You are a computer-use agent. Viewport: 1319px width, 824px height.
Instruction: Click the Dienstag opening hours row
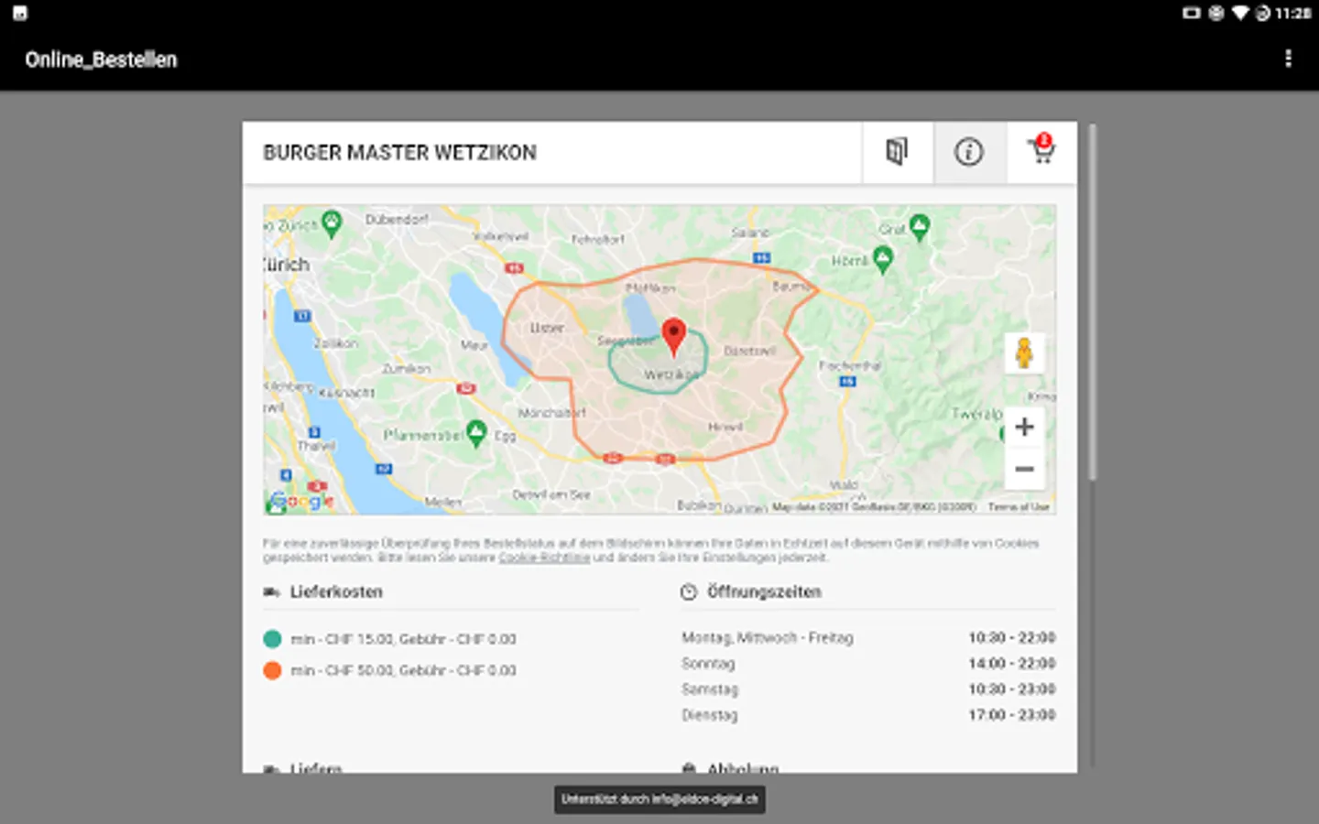tap(868, 714)
